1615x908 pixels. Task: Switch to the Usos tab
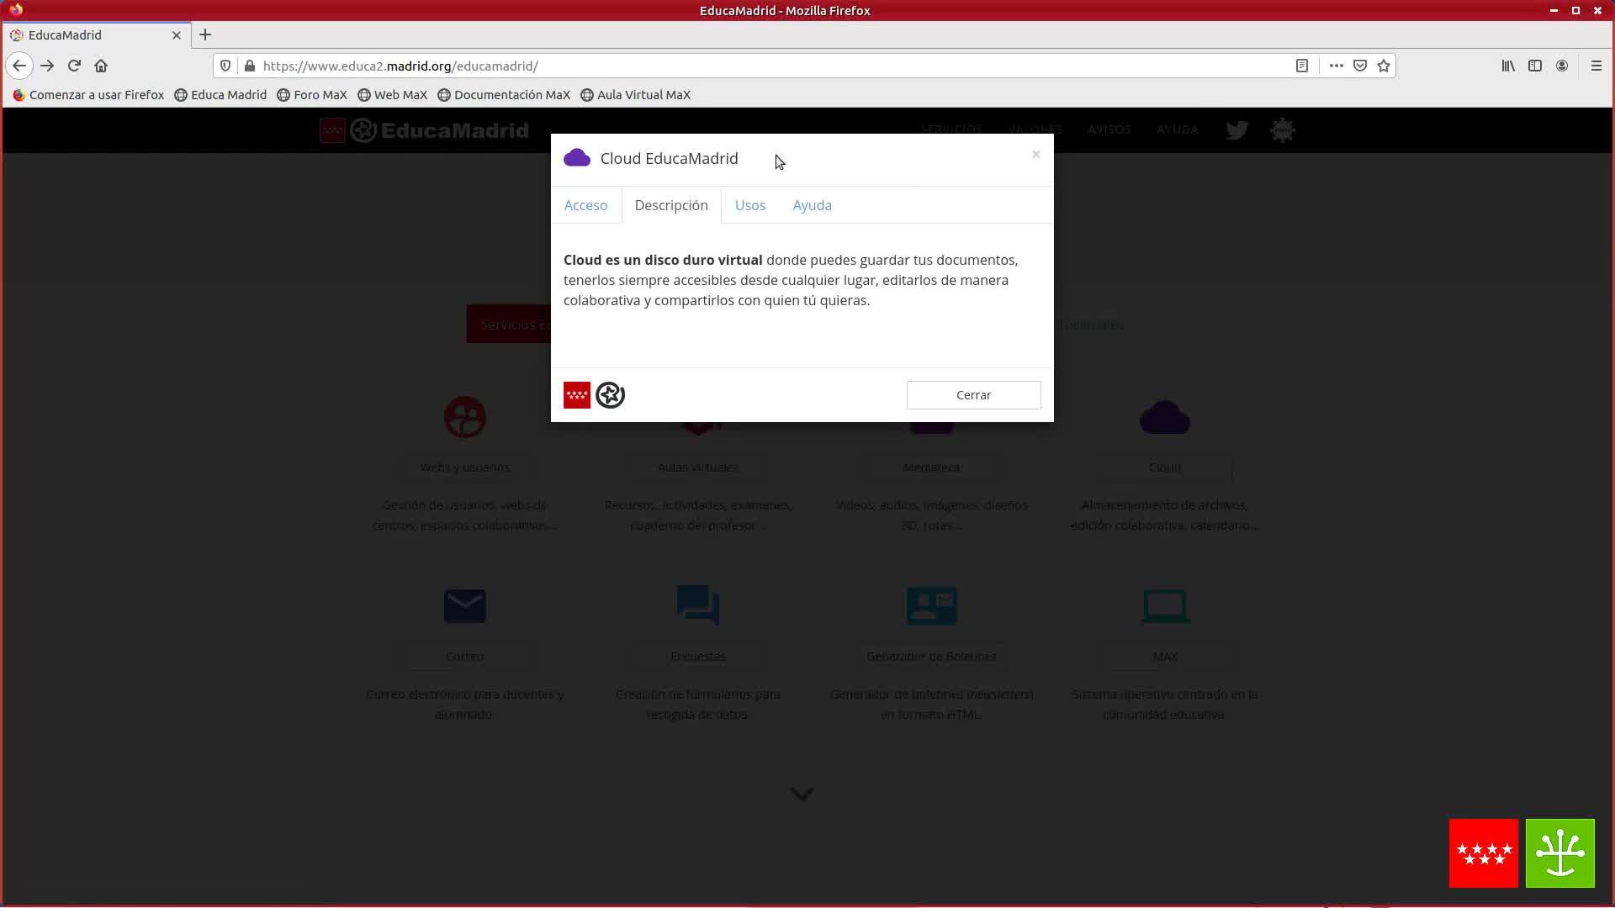[x=749, y=205]
